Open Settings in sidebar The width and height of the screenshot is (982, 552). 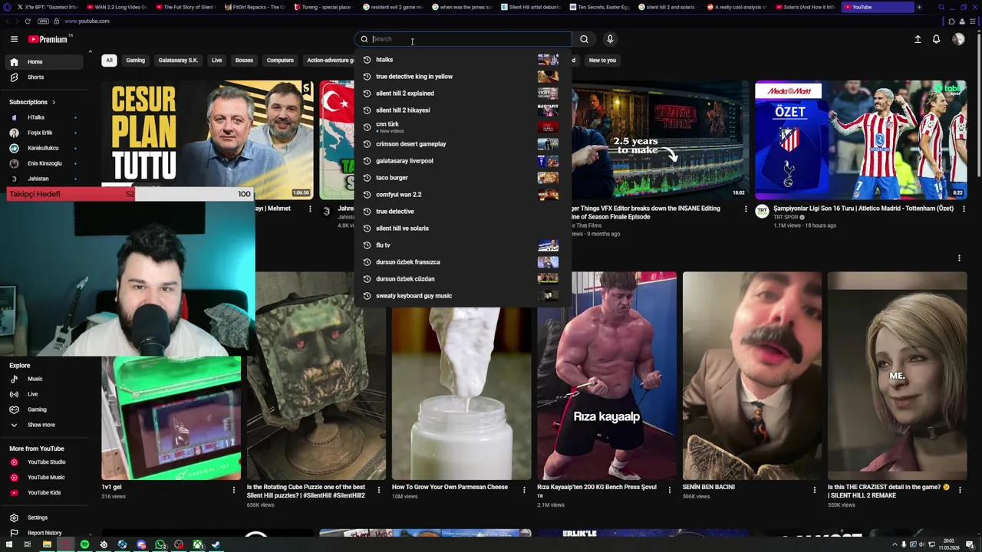(x=43, y=517)
